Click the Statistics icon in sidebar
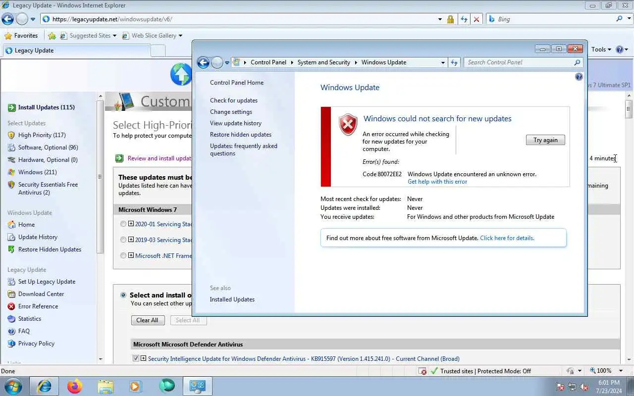The height and width of the screenshot is (396, 634). [11, 319]
